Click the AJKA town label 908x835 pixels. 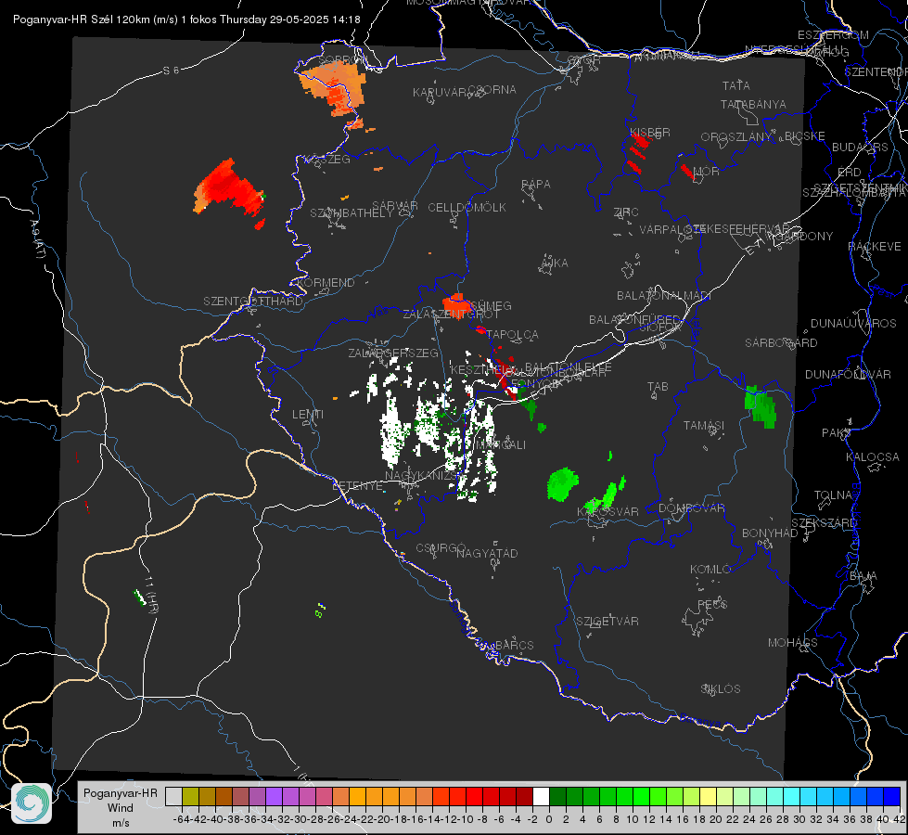coord(555,263)
